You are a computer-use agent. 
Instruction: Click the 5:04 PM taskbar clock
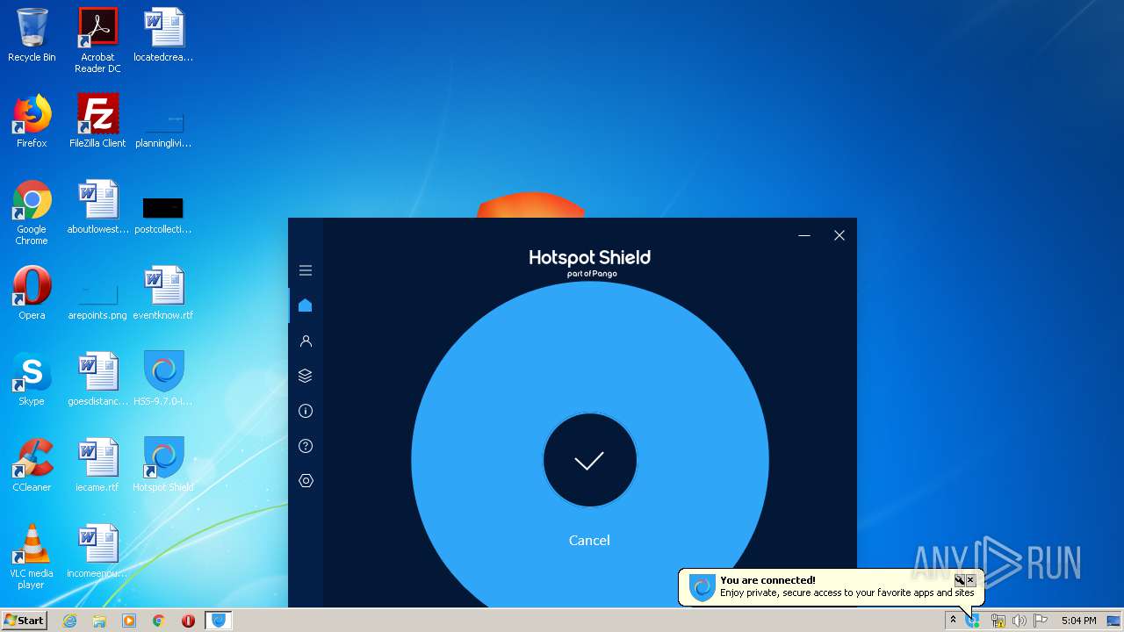point(1078,621)
